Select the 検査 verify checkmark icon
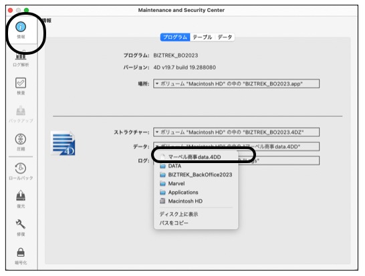Image resolution: width=365 pixels, height=276 pixels. (x=21, y=86)
